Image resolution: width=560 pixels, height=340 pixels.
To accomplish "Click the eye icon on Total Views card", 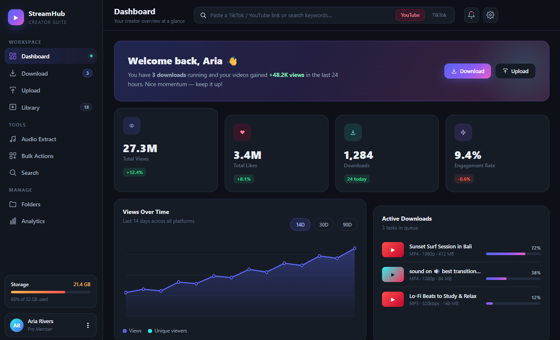I will tap(132, 126).
